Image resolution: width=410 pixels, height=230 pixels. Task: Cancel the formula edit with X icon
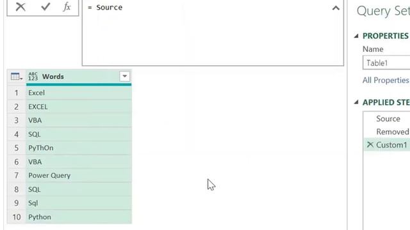[x=20, y=7]
